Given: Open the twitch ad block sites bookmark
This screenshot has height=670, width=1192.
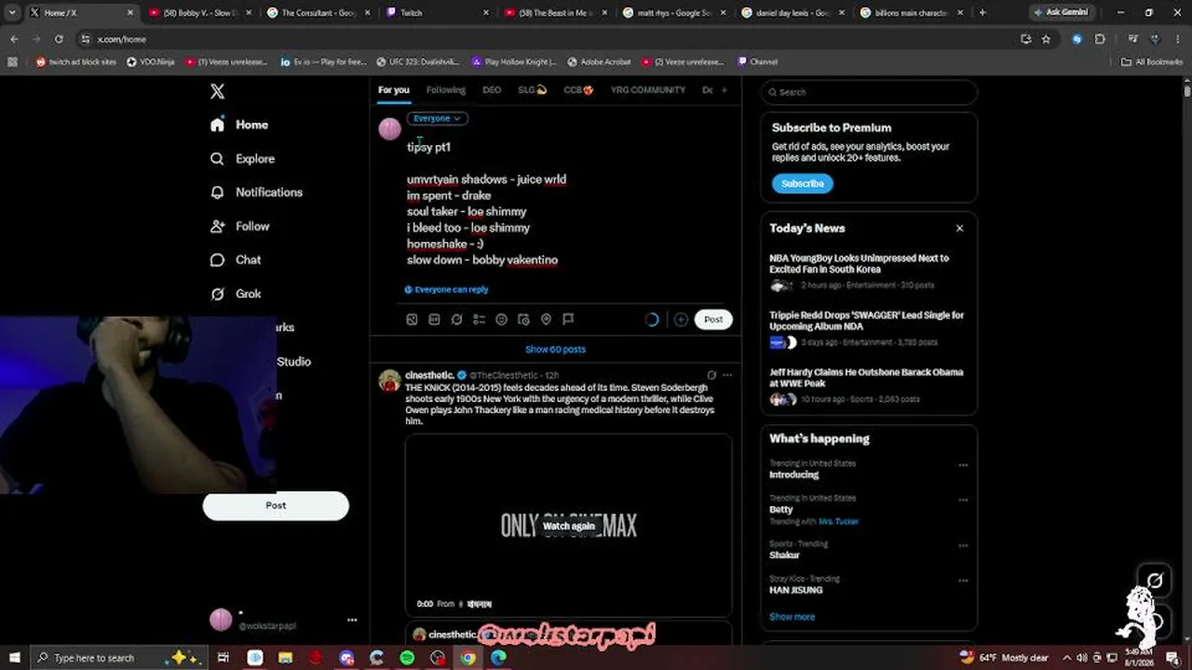Looking at the screenshot, I should click(76, 62).
